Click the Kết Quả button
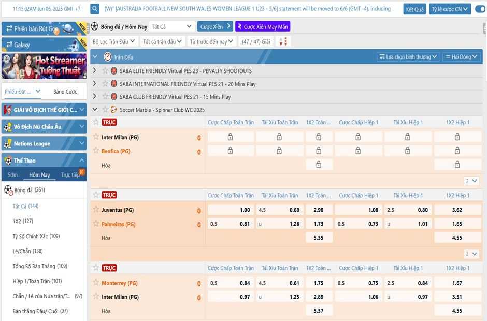 click(x=414, y=9)
